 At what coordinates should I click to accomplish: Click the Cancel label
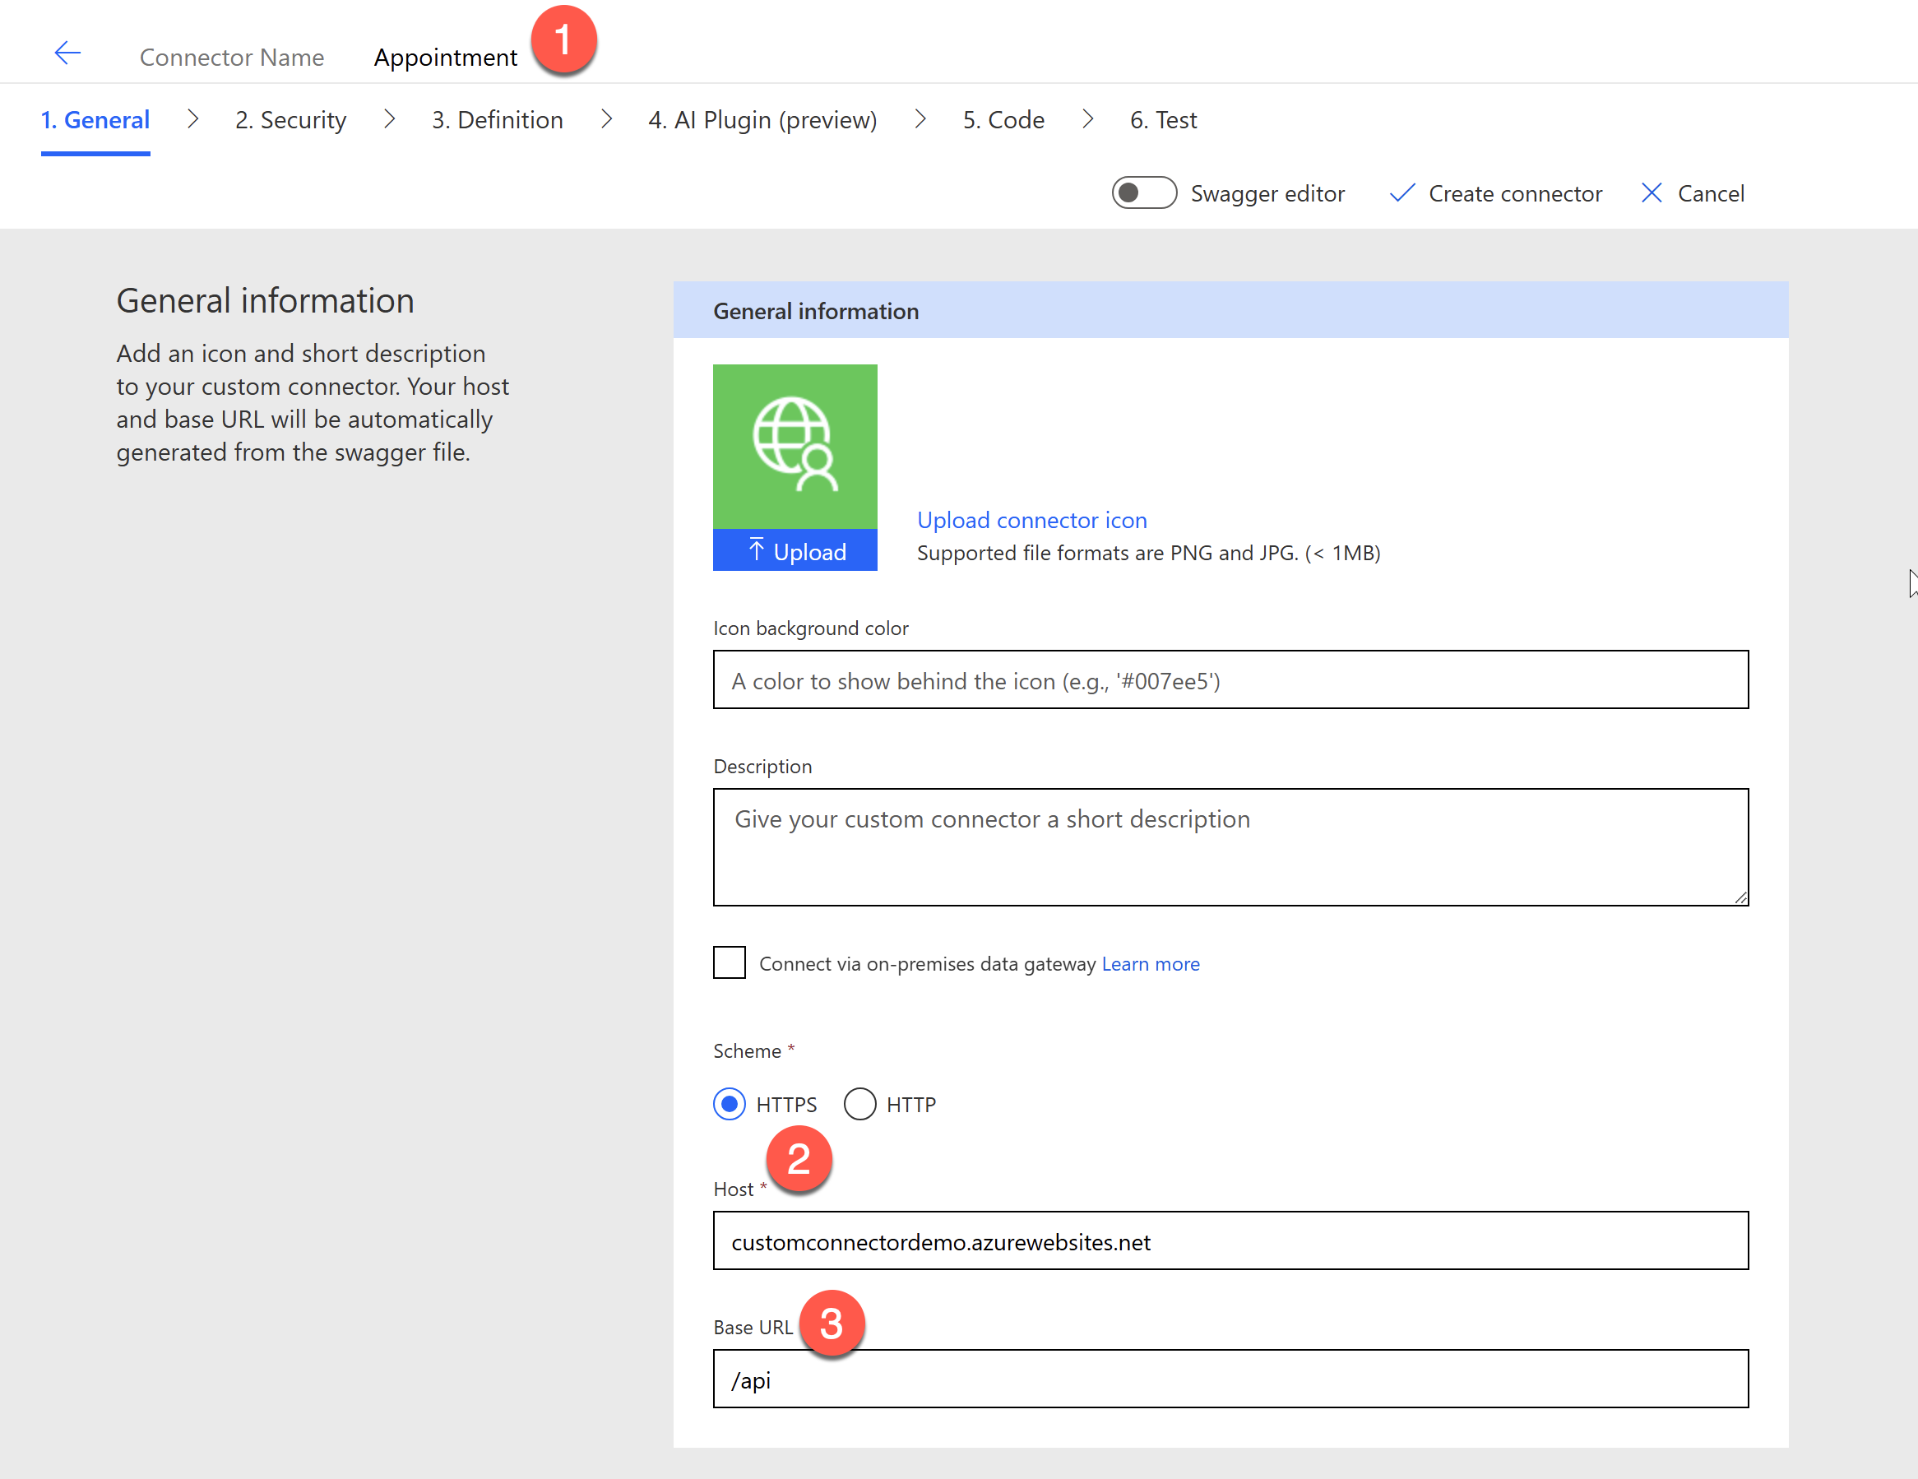(x=1711, y=193)
